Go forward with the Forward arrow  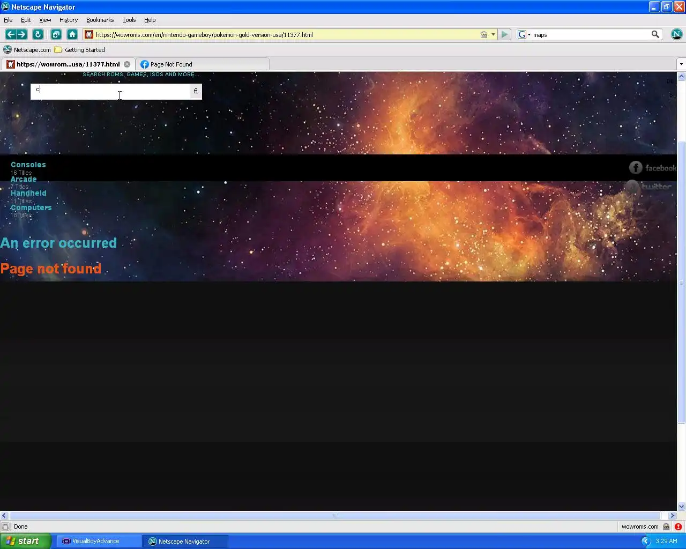(x=21, y=34)
